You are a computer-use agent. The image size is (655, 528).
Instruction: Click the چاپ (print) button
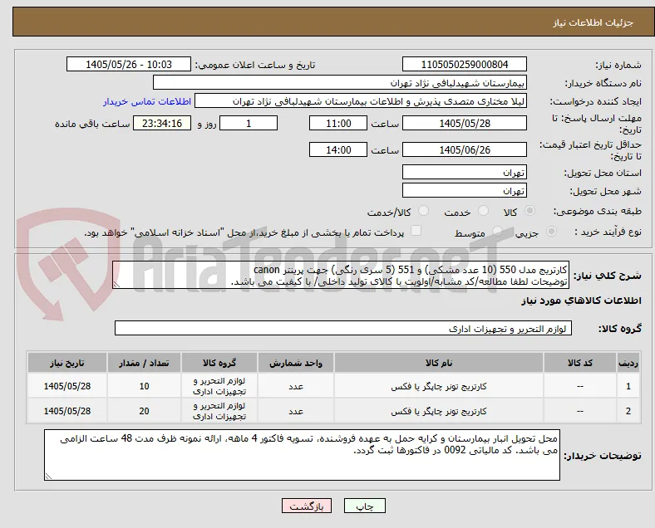coord(365,506)
